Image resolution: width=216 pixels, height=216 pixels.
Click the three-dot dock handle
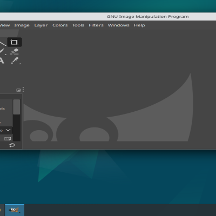click(23, 90)
